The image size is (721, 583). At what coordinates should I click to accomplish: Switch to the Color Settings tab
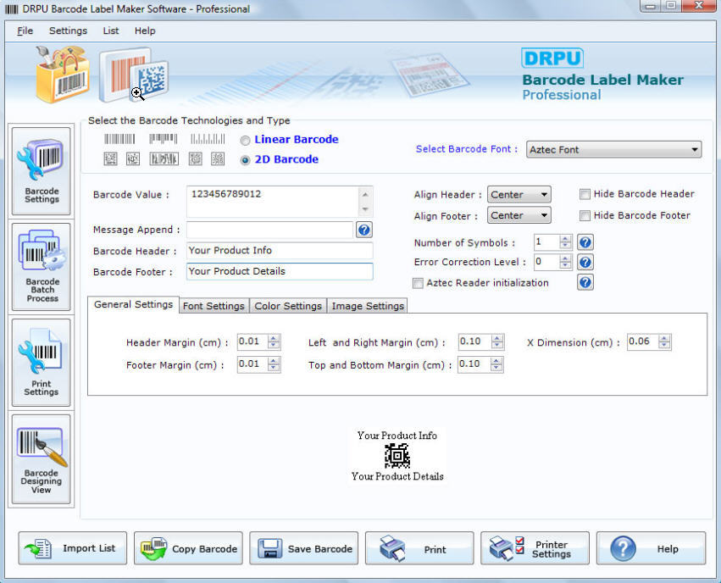[287, 306]
